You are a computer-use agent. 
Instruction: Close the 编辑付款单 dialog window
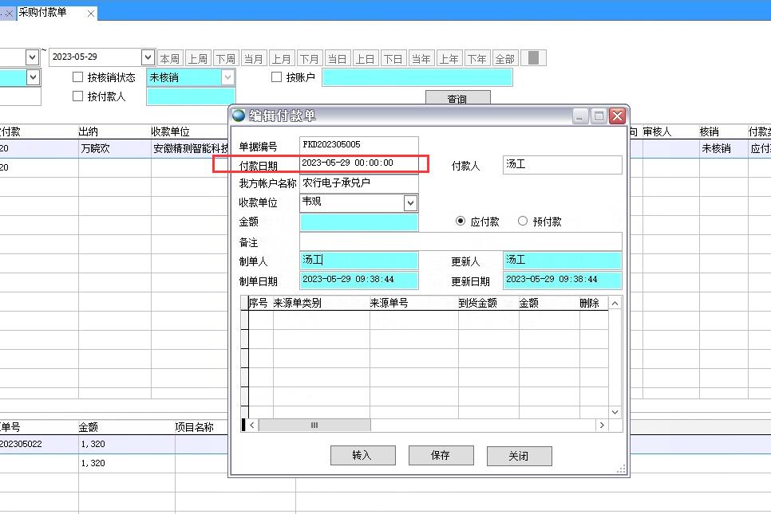(617, 116)
